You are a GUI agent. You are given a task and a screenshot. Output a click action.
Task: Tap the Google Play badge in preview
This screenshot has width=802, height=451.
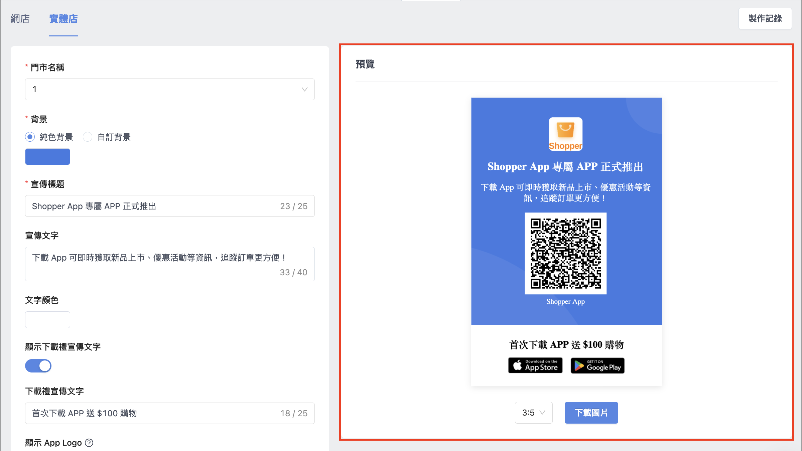tap(597, 365)
